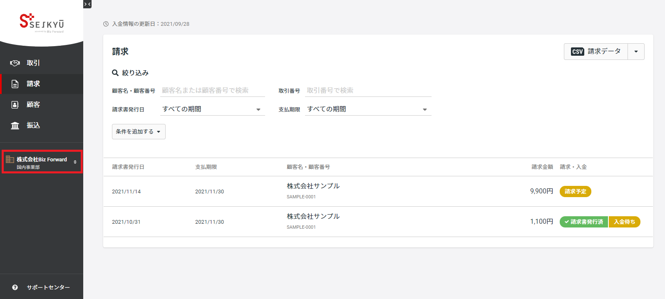Click the 請求・入金 column header
The height and width of the screenshot is (299, 665).
pos(573,167)
